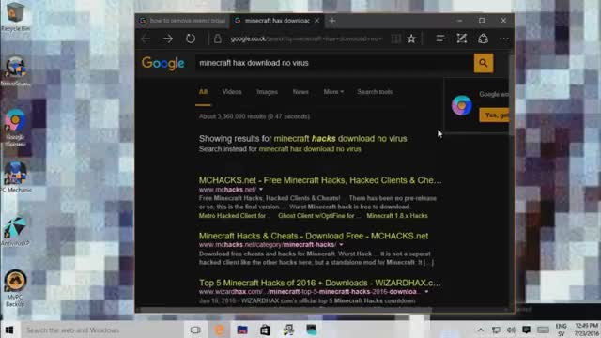Open MyPC Backup desktop shortcut
The height and width of the screenshot is (338, 601).
pyautogui.click(x=15, y=288)
